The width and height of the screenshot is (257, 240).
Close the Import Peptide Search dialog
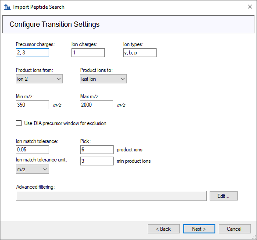pyautogui.click(x=250, y=7)
